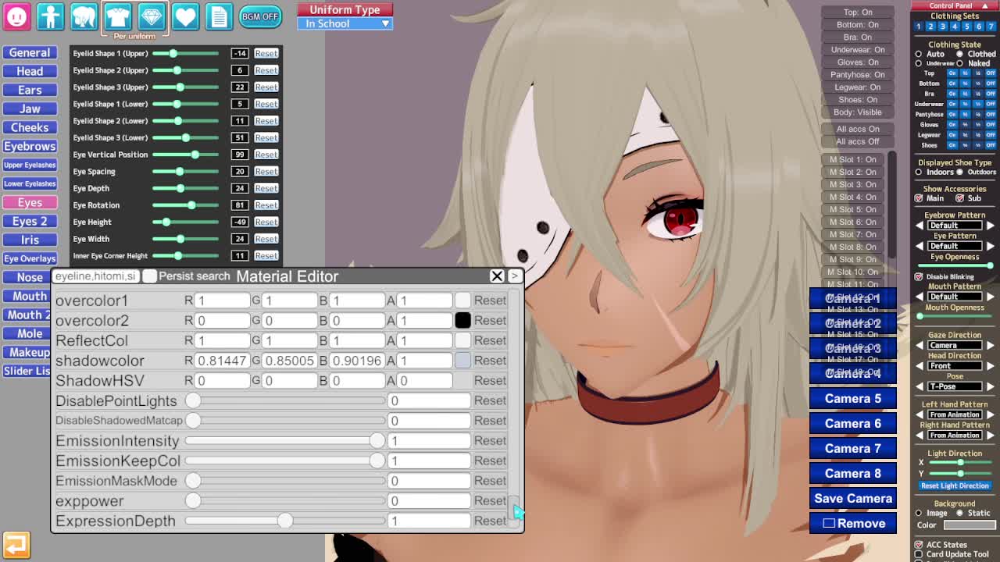
Task: Open the document settings icon
Action: (x=219, y=16)
